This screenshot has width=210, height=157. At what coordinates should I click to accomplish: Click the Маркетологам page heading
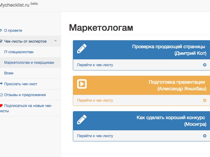pos(101,28)
